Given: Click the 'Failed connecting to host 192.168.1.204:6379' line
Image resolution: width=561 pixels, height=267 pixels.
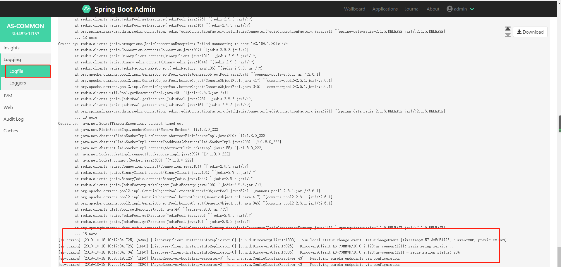Looking at the screenshot, I should (173, 44).
